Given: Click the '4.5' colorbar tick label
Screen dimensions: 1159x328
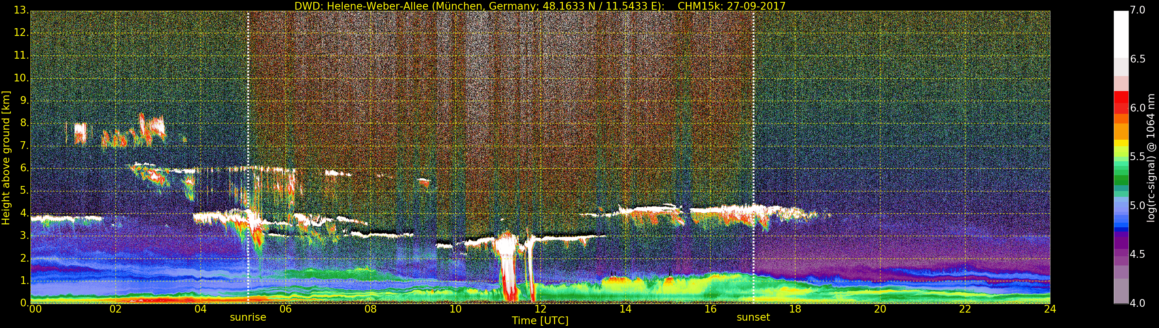Looking at the screenshot, I should click(x=1138, y=254).
